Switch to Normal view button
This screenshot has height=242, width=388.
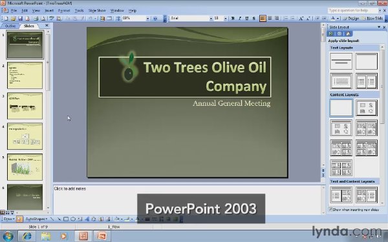(x=3, y=212)
